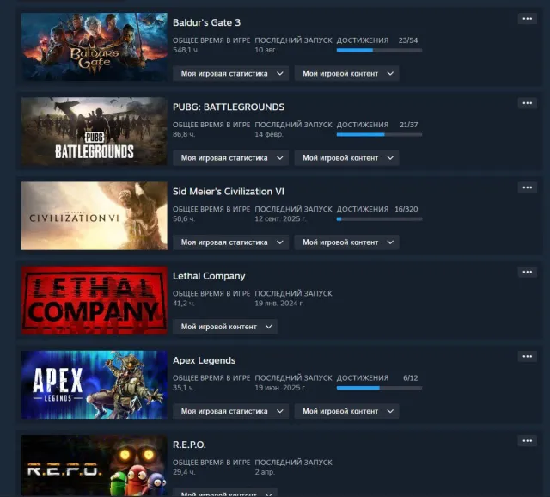This screenshot has height=497, width=550.
Task: Open the three-dot menu for Baldur's Gate 3
Action: [527, 19]
